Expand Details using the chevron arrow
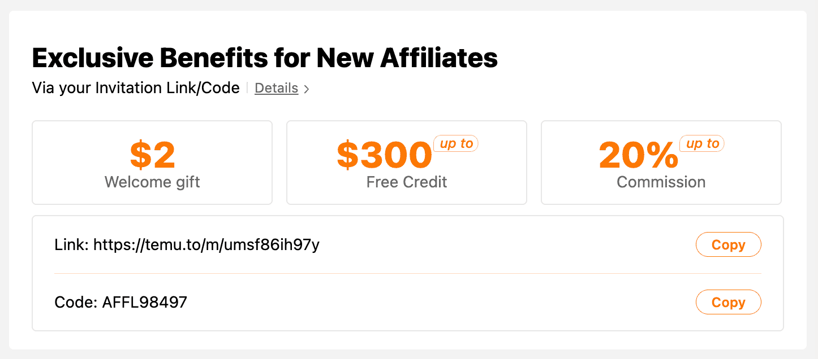Viewport: 818px width, 359px height. pos(306,89)
